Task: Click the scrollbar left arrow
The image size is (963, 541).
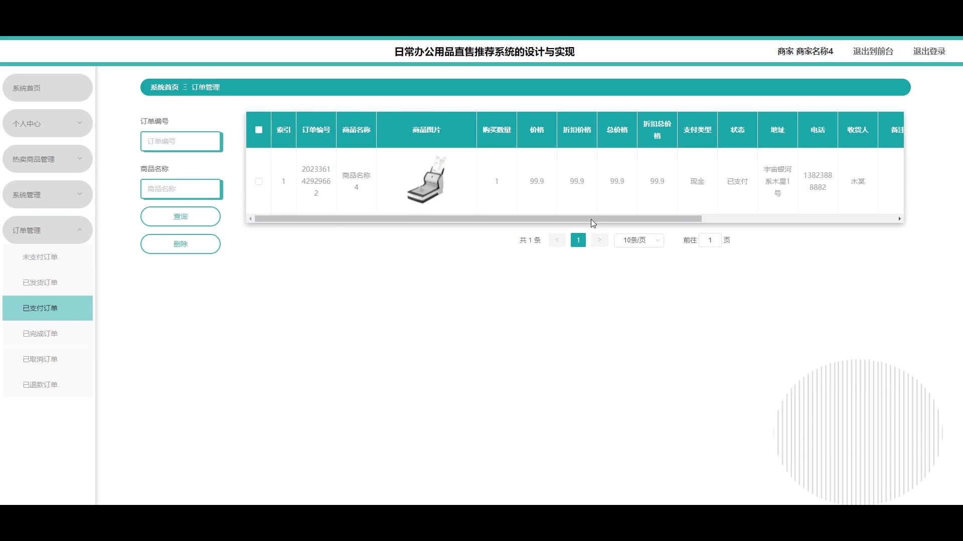Action: pos(250,219)
